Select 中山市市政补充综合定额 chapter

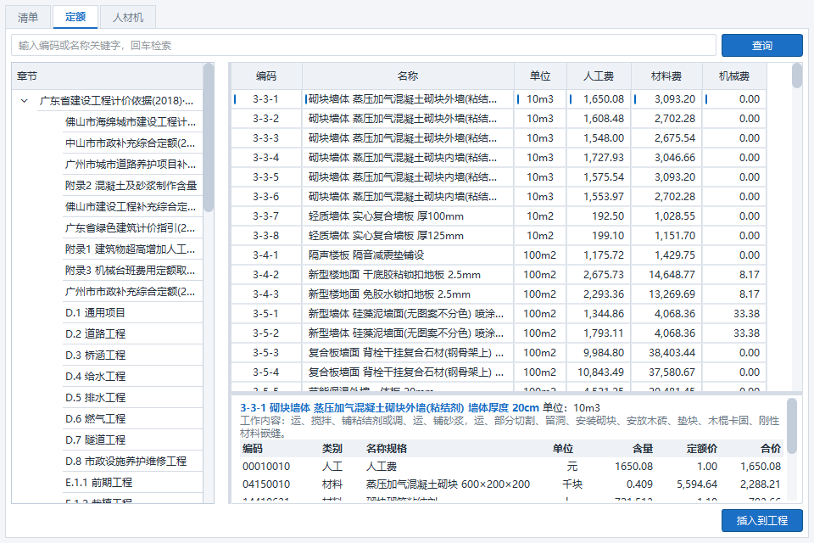(x=131, y=143)
